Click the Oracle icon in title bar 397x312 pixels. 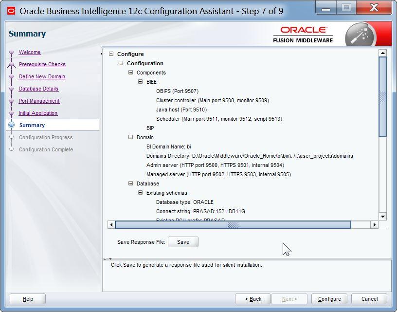[x=11, y=11]
